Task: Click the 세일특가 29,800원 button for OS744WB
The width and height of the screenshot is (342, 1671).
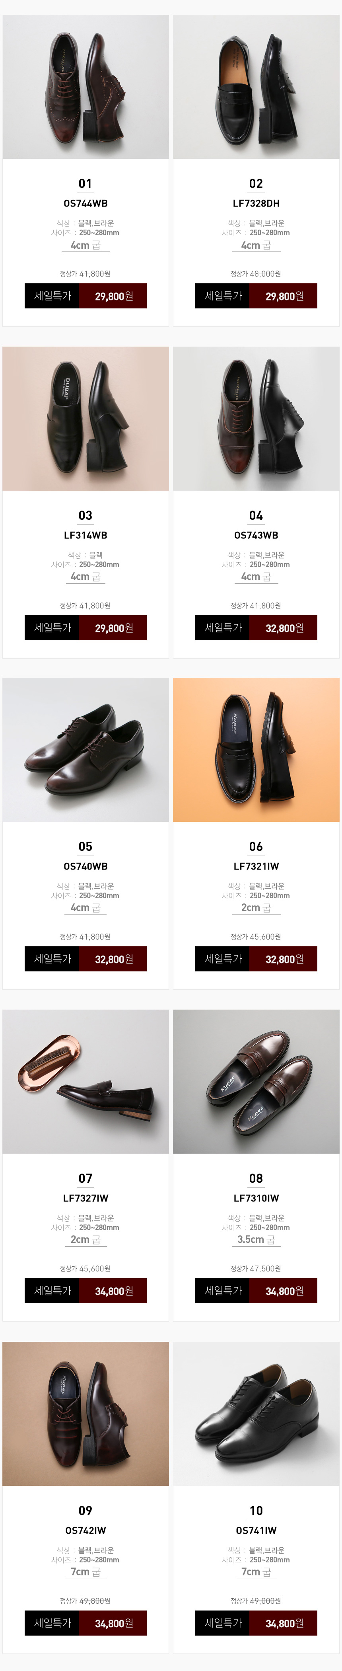Action: pyautogui.click(x=85, y=296)
